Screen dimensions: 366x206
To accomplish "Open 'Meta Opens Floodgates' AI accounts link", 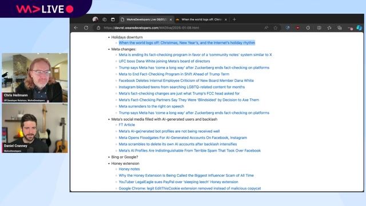I will (183, 138).
